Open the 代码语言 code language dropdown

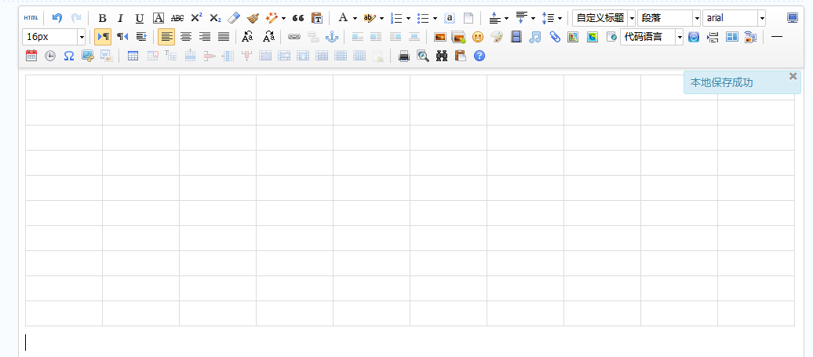pyautogui.click(x=680, y=37)
